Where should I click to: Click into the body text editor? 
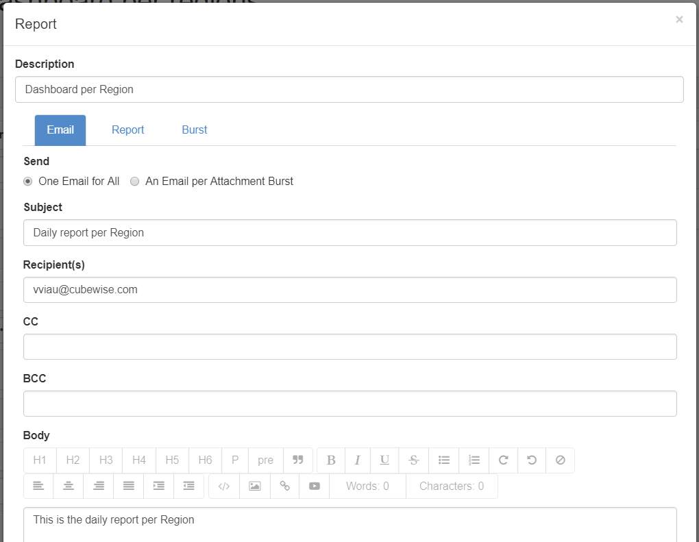(350, 525)
